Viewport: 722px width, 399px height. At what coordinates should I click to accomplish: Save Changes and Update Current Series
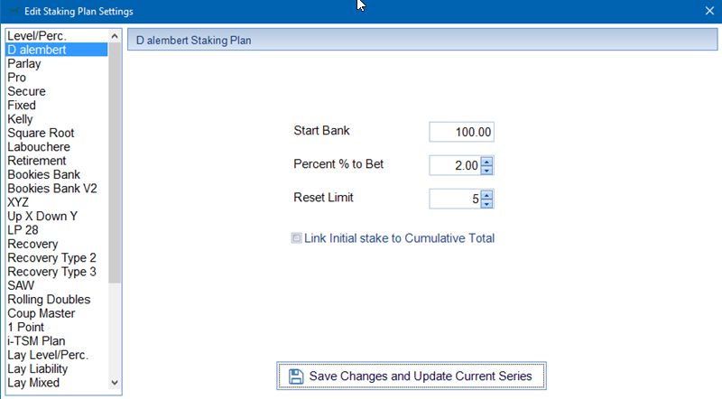[412, 376]
